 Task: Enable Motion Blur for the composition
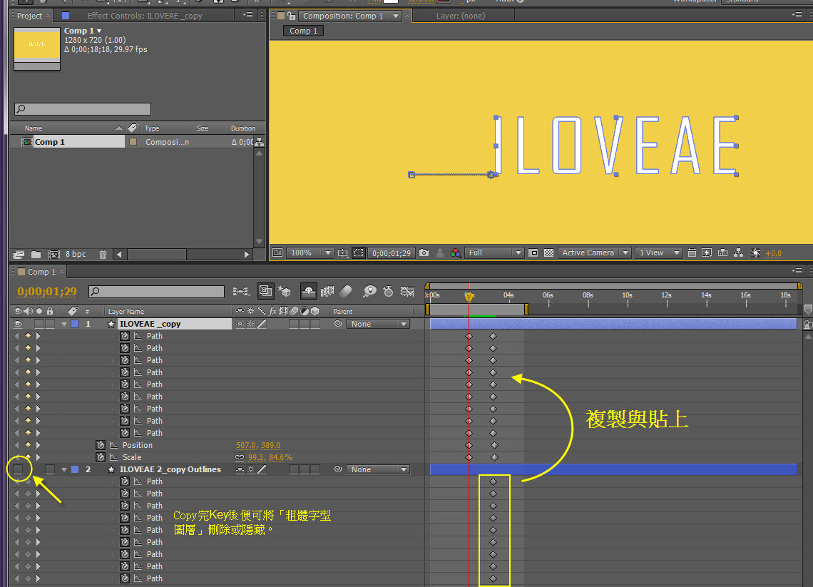click(346, 292)
